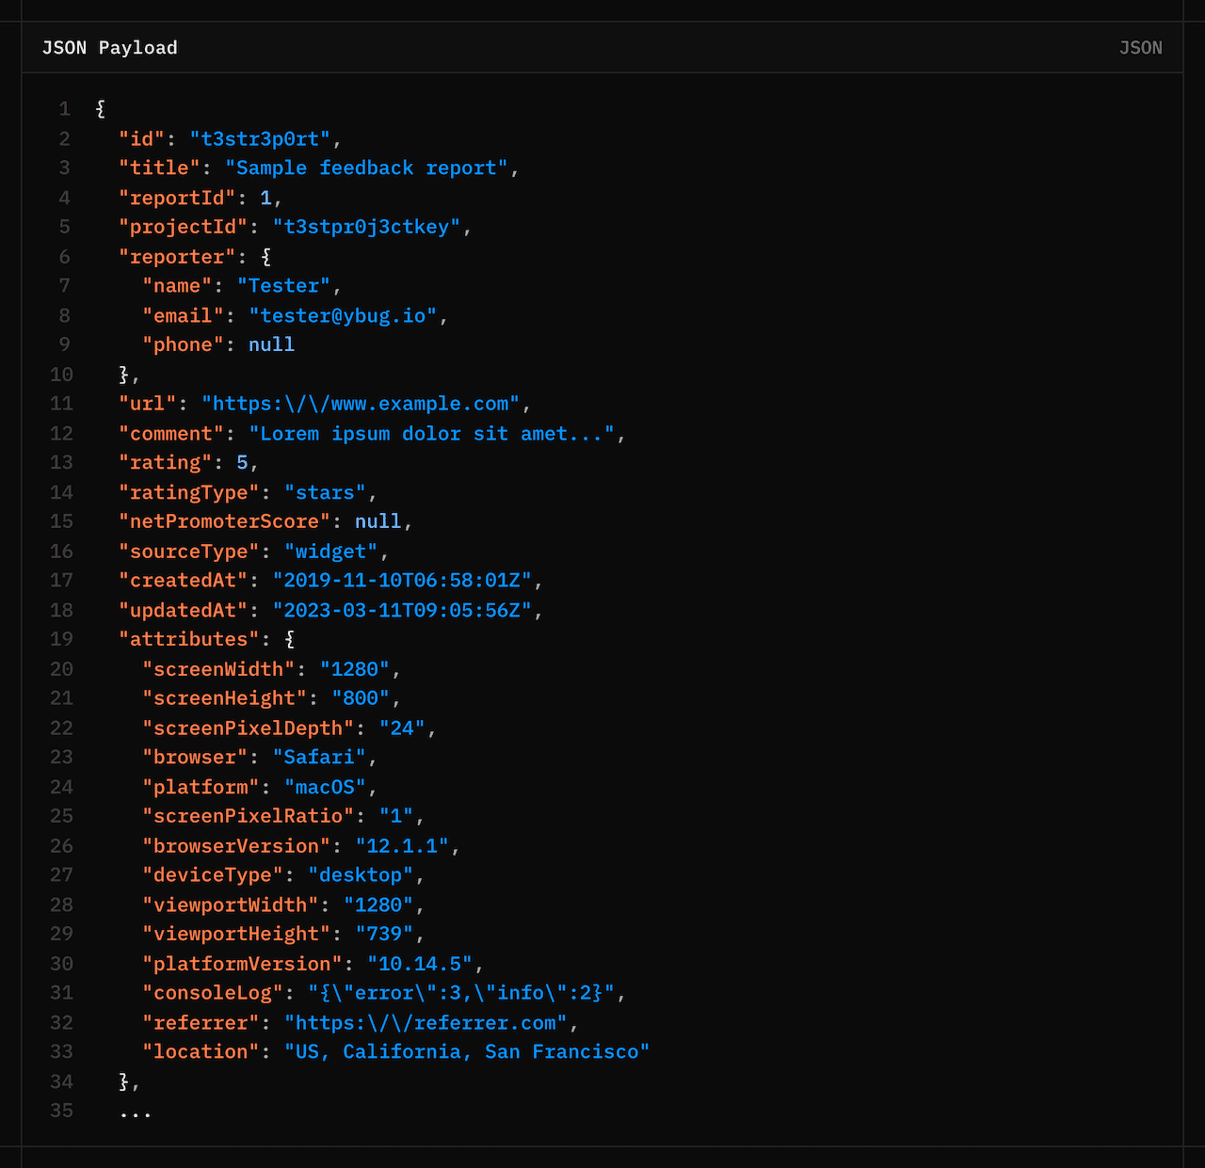Click the "attributes" key on line 19

189,639
